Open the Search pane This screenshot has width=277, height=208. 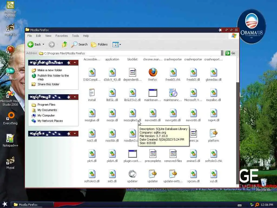click(x=80, y=44)
